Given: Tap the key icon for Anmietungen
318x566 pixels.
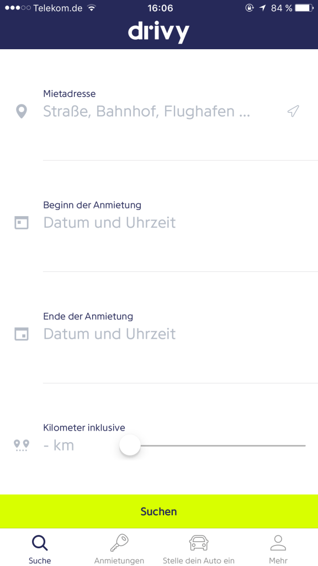Looking at the screenshot, I should pyautogui.click(x=119, y=543).
